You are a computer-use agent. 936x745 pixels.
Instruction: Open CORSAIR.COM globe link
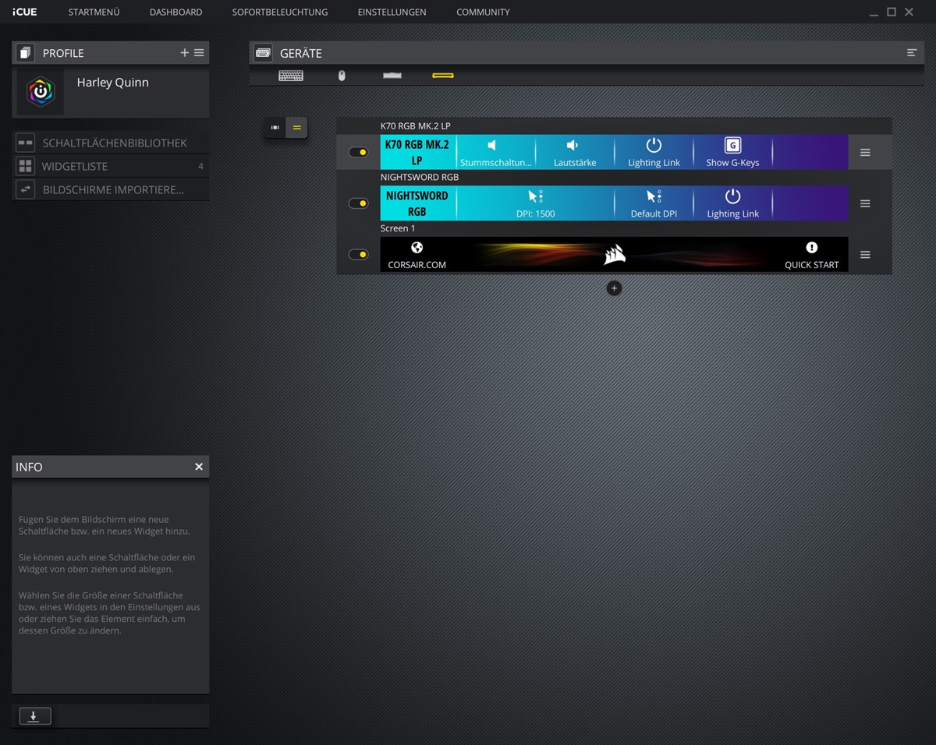coord(417,255)
